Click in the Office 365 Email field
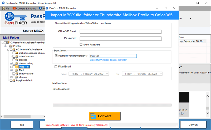Viewport: 211px width, 130px height. (121, 32)
